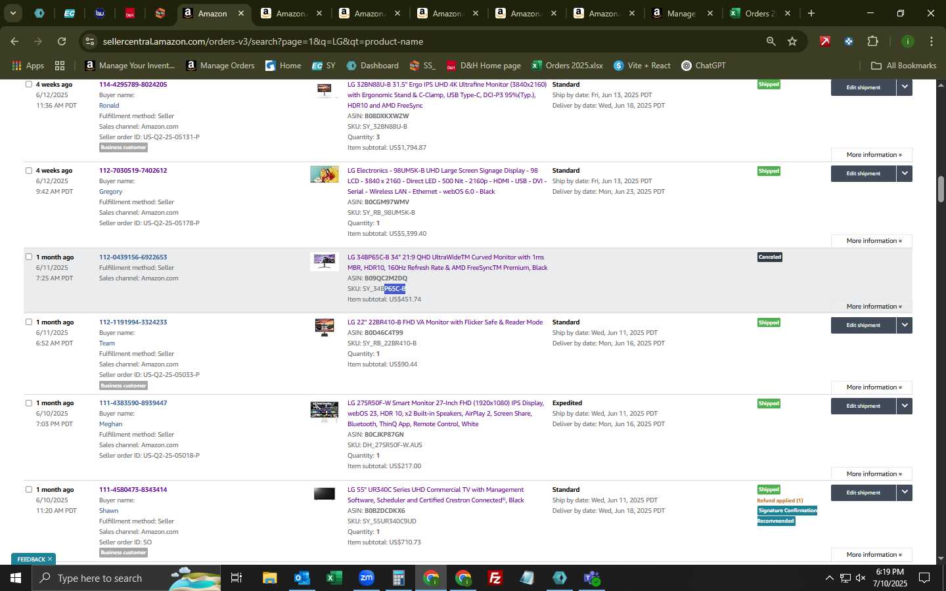Open Zoom from the taskbar
Viewport: 946px width, 591px height.
coord(367,578)
